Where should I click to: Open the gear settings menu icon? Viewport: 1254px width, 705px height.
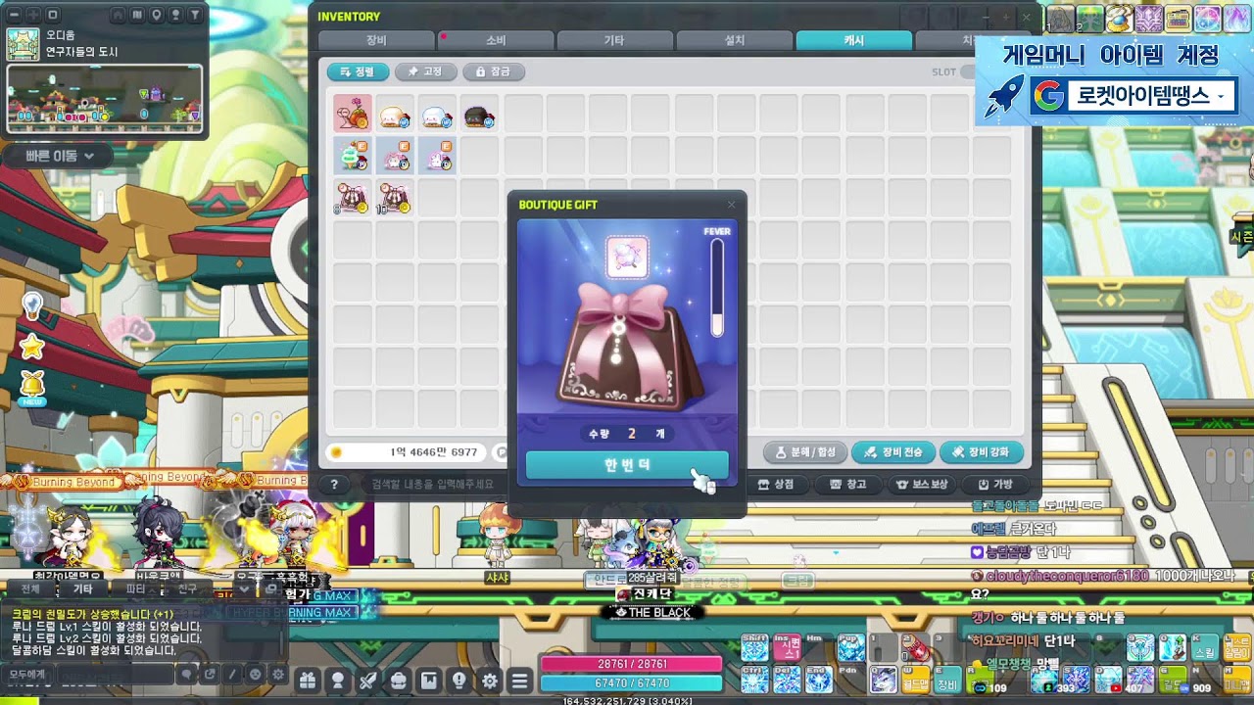click(x=490, y=681)
